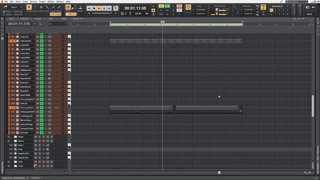Toggle the global Solo button
Image resolution: width=320 pixels, height=180 pixels.
pos(167,6)
